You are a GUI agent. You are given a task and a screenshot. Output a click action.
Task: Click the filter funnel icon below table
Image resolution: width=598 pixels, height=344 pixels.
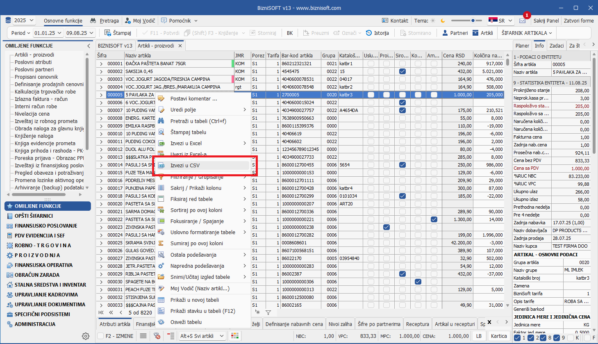click(x=268, y=312)
